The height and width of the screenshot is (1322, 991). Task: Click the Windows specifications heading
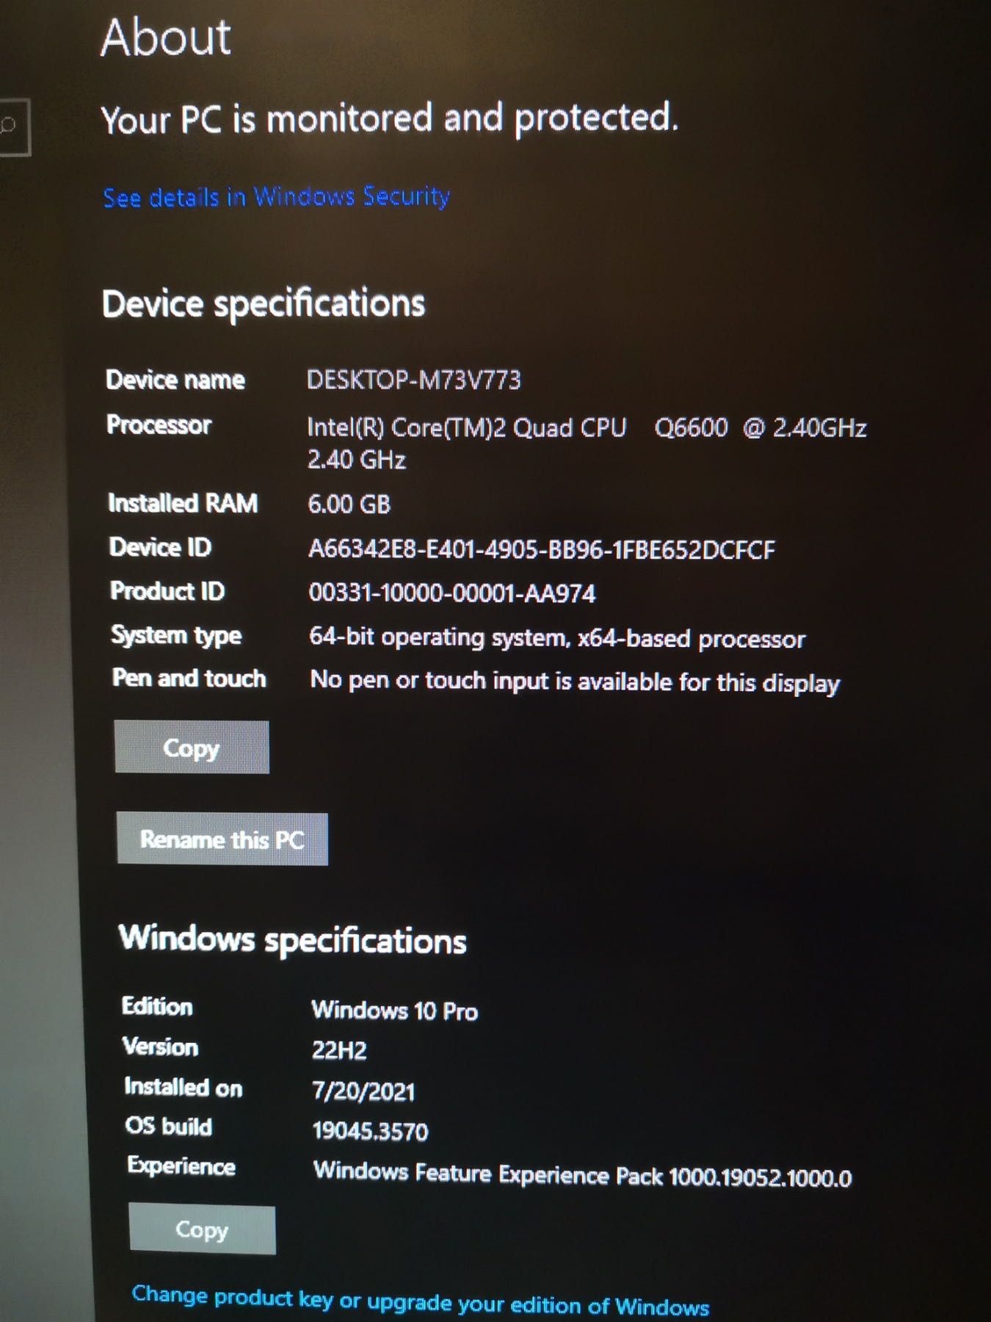(292, 939)
